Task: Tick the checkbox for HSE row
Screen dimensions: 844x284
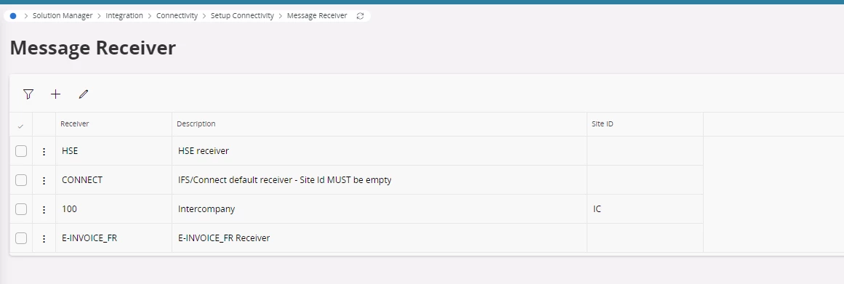Action: coord(21,151)
